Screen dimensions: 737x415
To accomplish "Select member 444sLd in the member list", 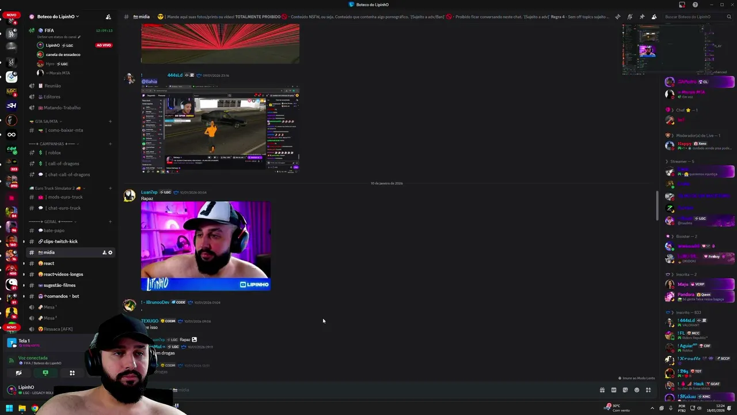I will pos(698,322).
